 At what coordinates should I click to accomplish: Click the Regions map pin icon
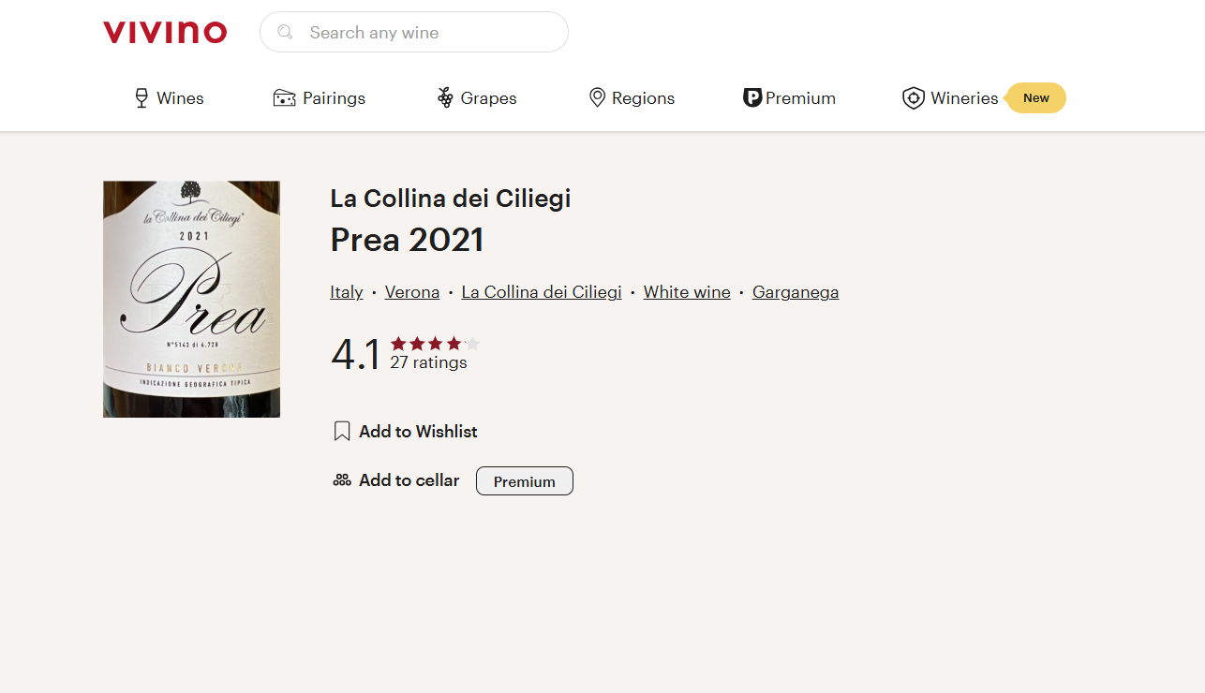pos(597,98)
